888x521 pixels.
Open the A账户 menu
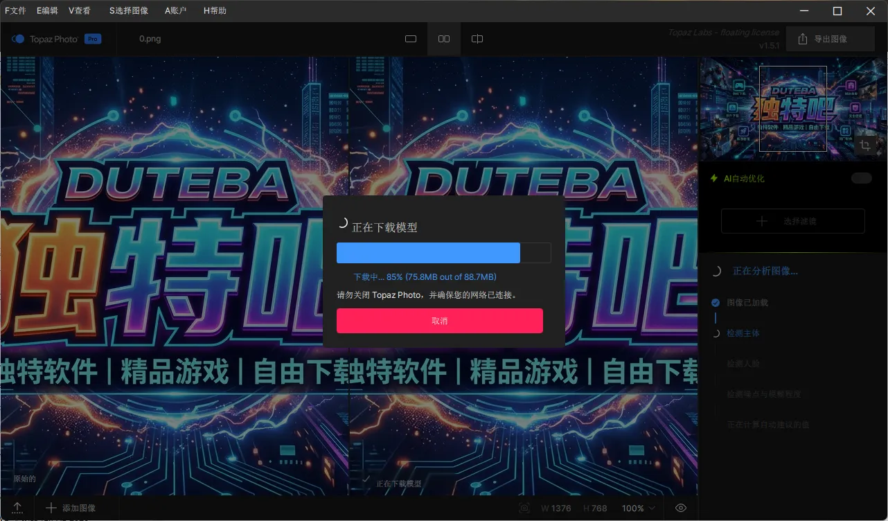pyautogui.click(x=176, y=11)
